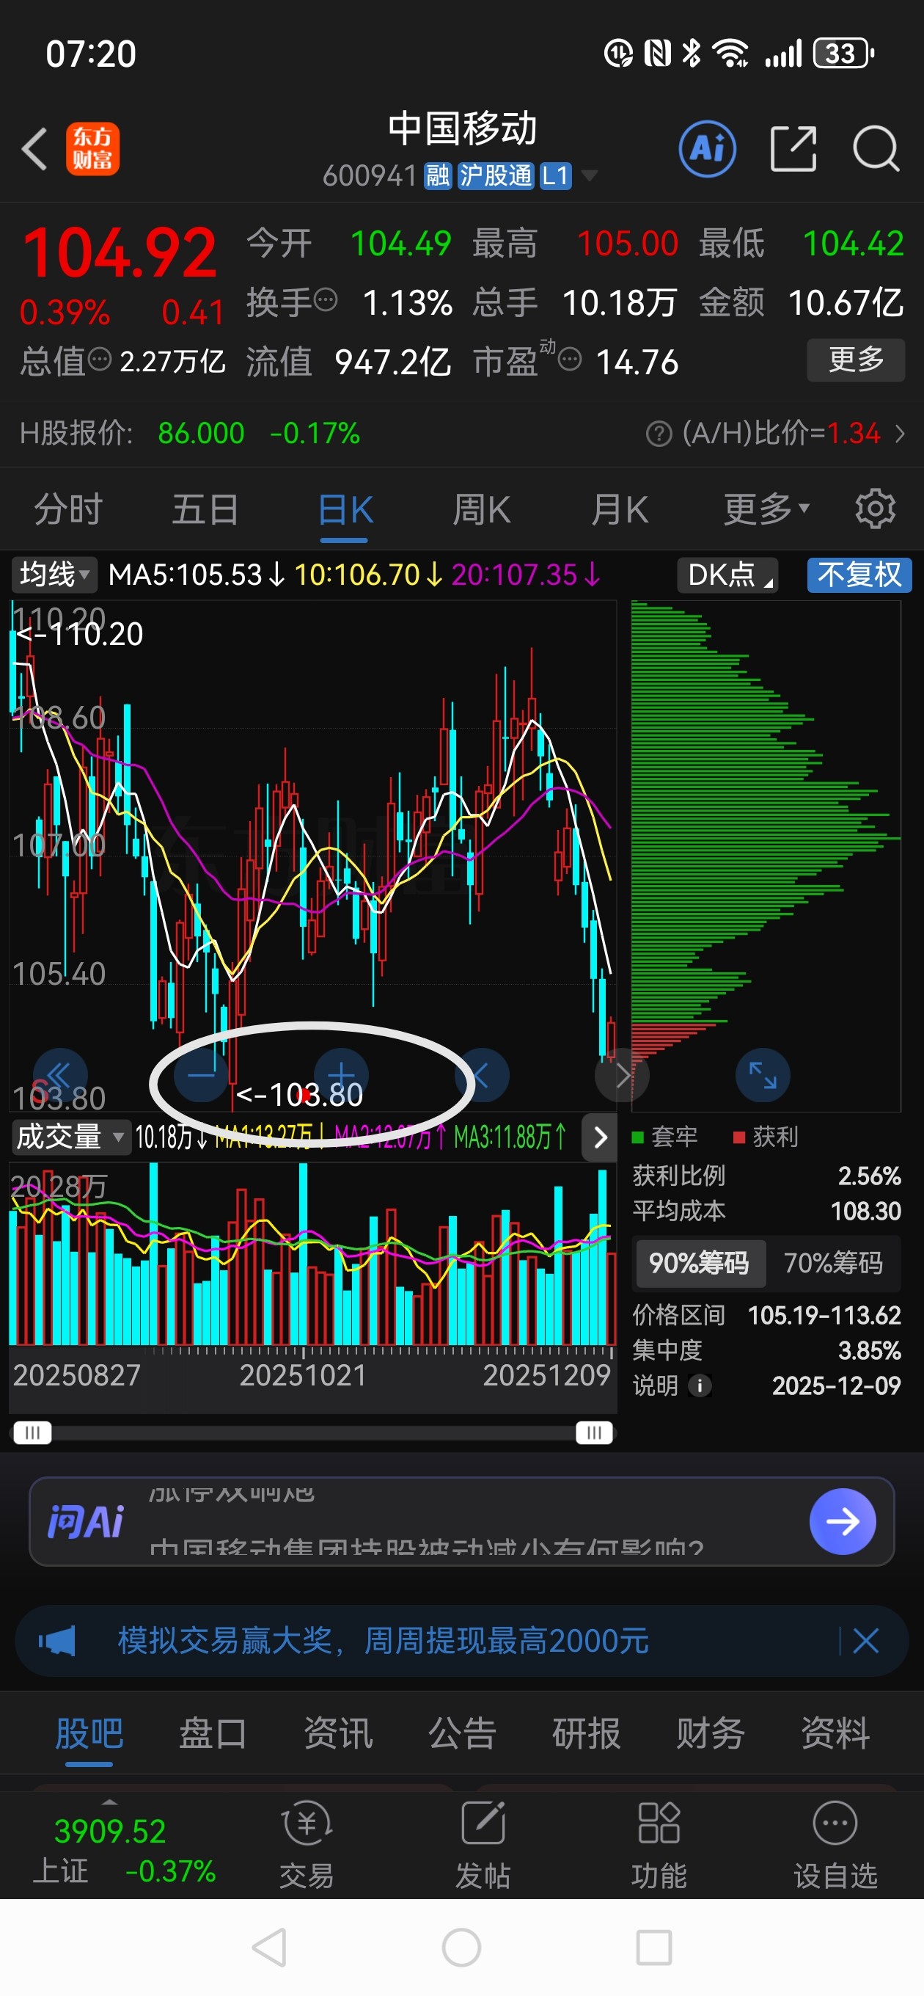Select 70%筹码 option

pyautogui.click(x=833, y=1264)
